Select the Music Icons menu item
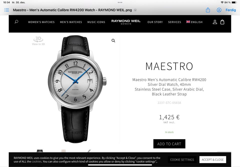Image resolution: width=240 pixels, height=167 pixels. click(96, 22)
